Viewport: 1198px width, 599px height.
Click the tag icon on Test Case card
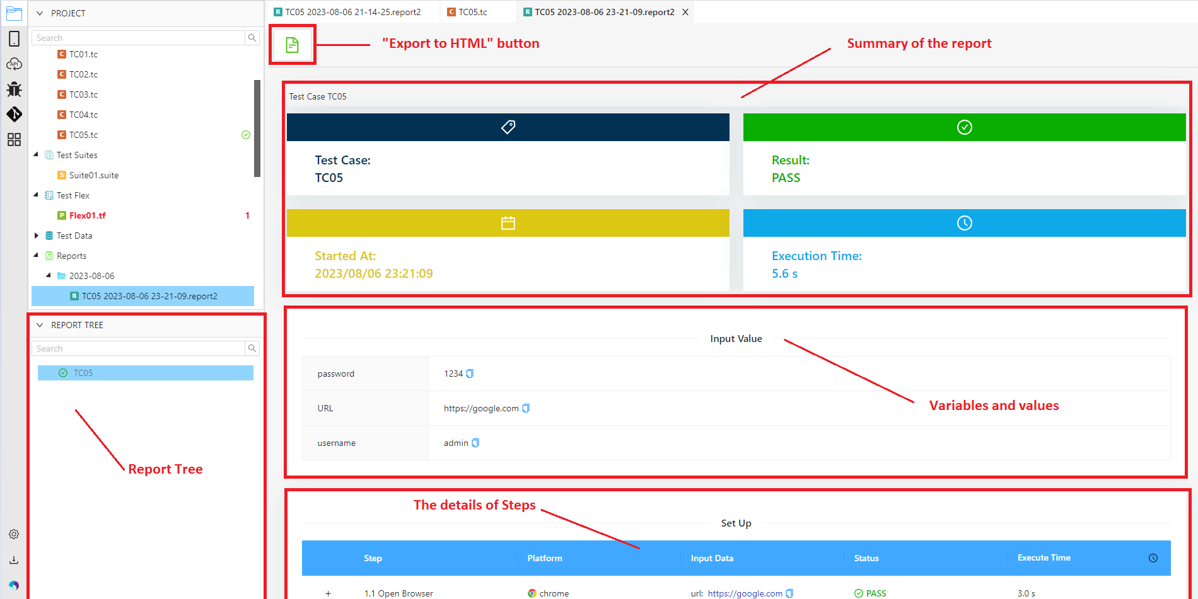(508, 127)
